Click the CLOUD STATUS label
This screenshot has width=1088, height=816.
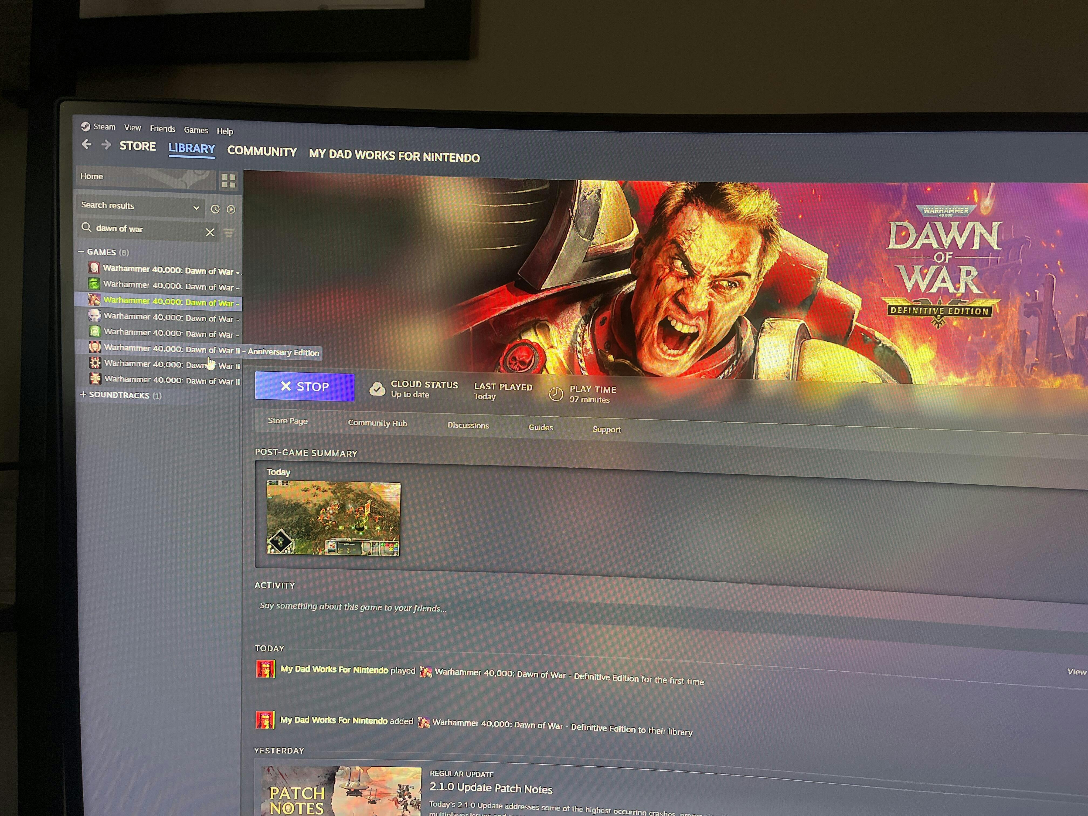click(424, 385)
